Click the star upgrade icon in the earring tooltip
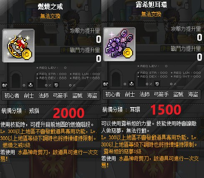 pyautogui.click(x=131, y=84)
